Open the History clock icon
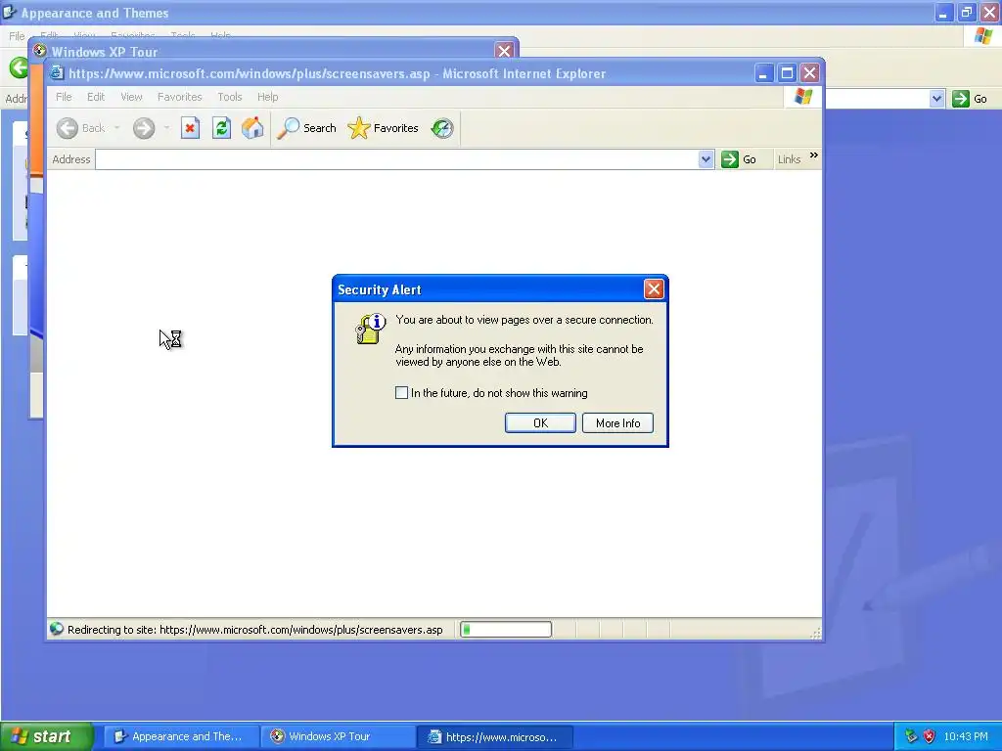1002x751 pixels. [x=441, y=128]
